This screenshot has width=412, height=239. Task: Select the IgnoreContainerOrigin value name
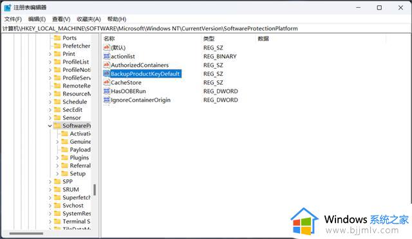click(140, 100)
